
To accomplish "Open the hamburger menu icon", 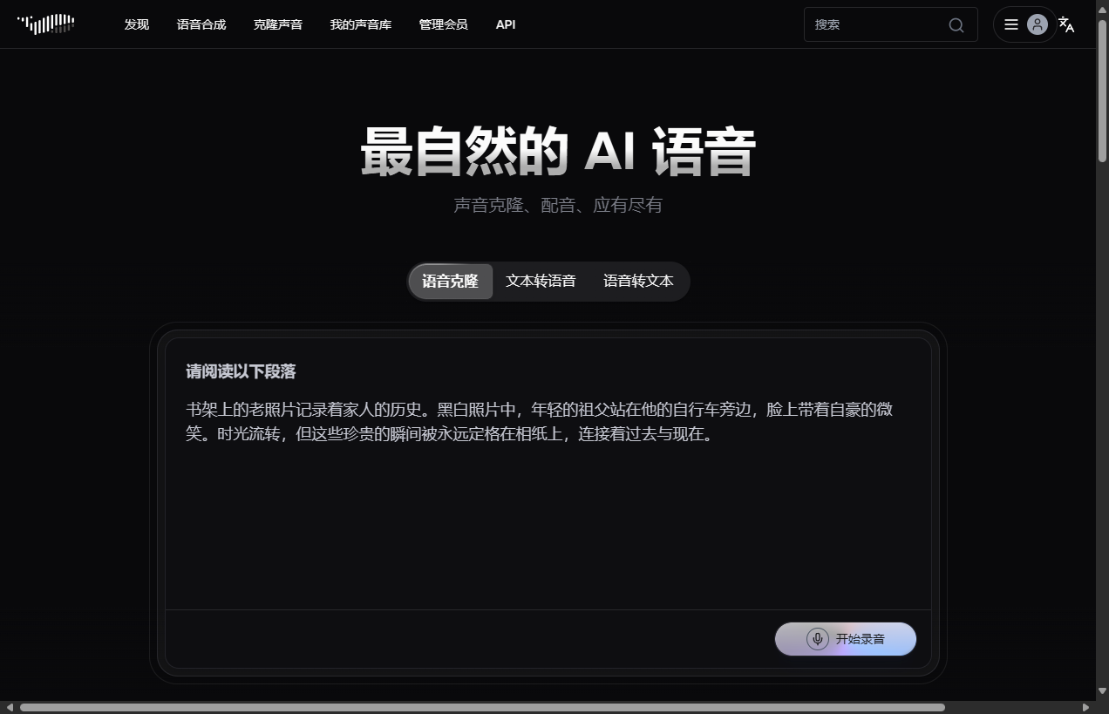I will [x=1011, y=24].
